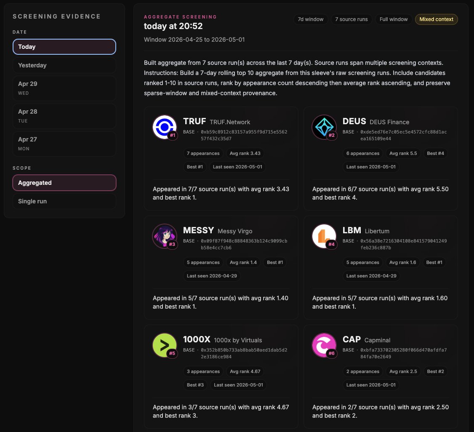474x432 pixels.
Task: Click the Libertum token name
Action: pos(377,231)
